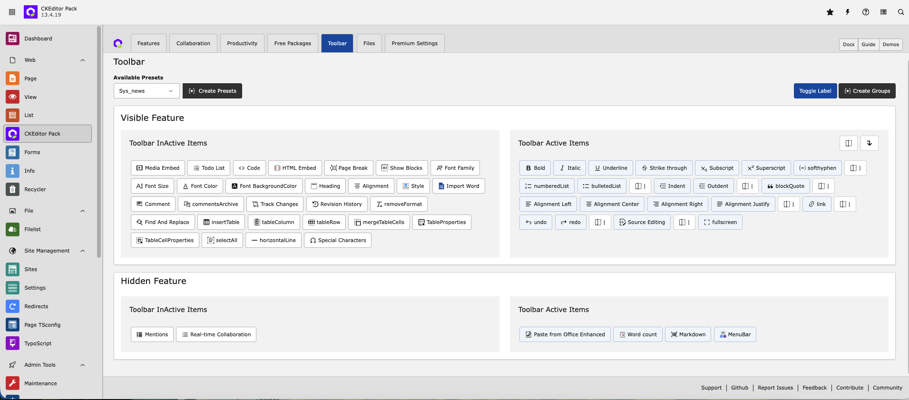Follow the Report Issues link
Image resolution: width=909 pixels, height=400 pixels.
tap(775, 388)
